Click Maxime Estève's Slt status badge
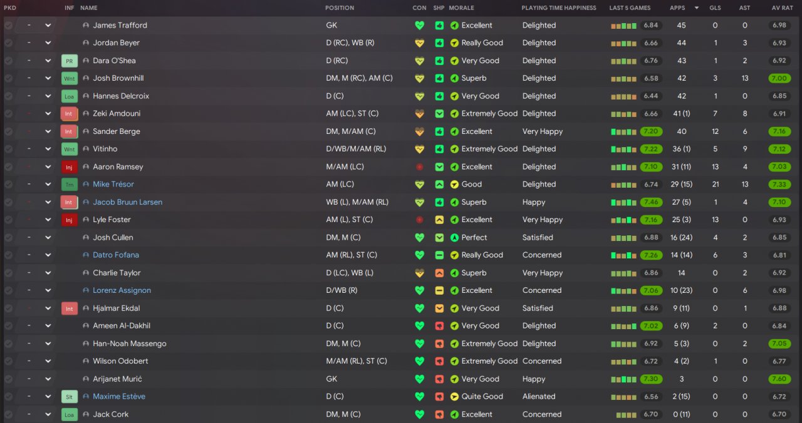 (69, 397)
